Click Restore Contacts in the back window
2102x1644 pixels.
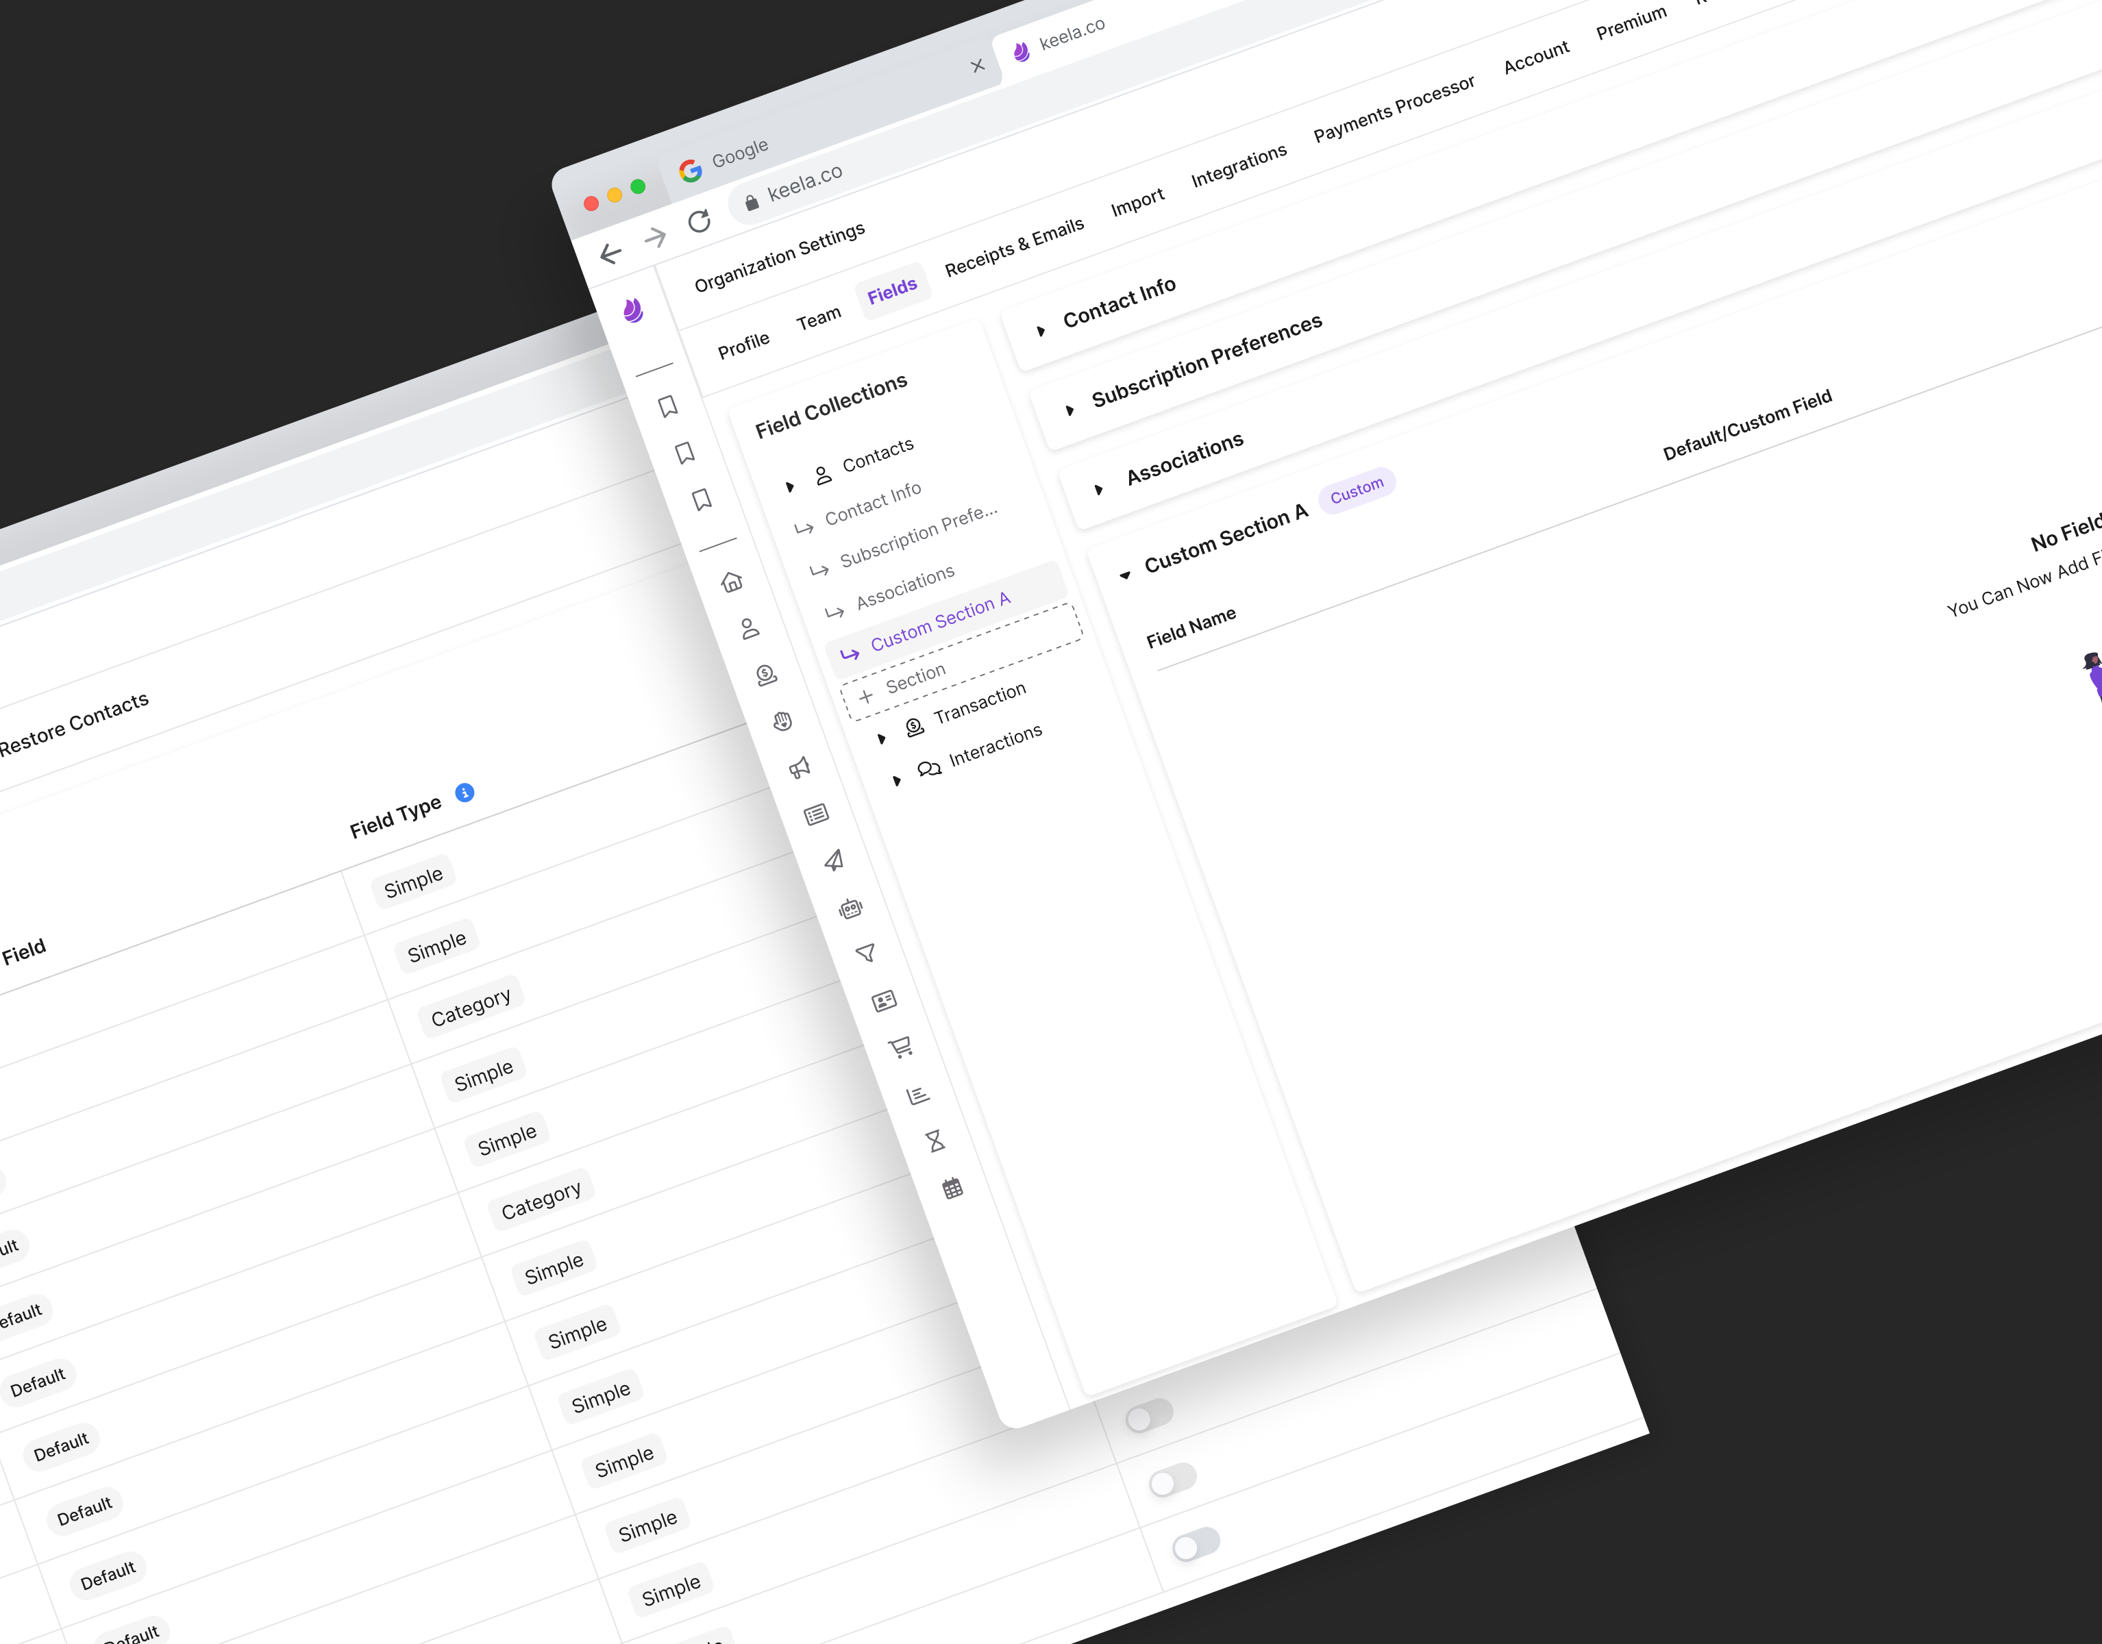pyautogui.click(x=73, y=724)
